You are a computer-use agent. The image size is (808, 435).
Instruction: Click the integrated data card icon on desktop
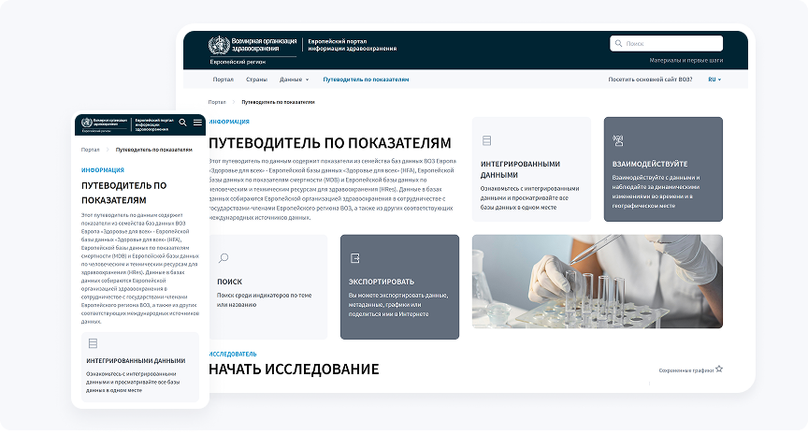pos(486,141)
